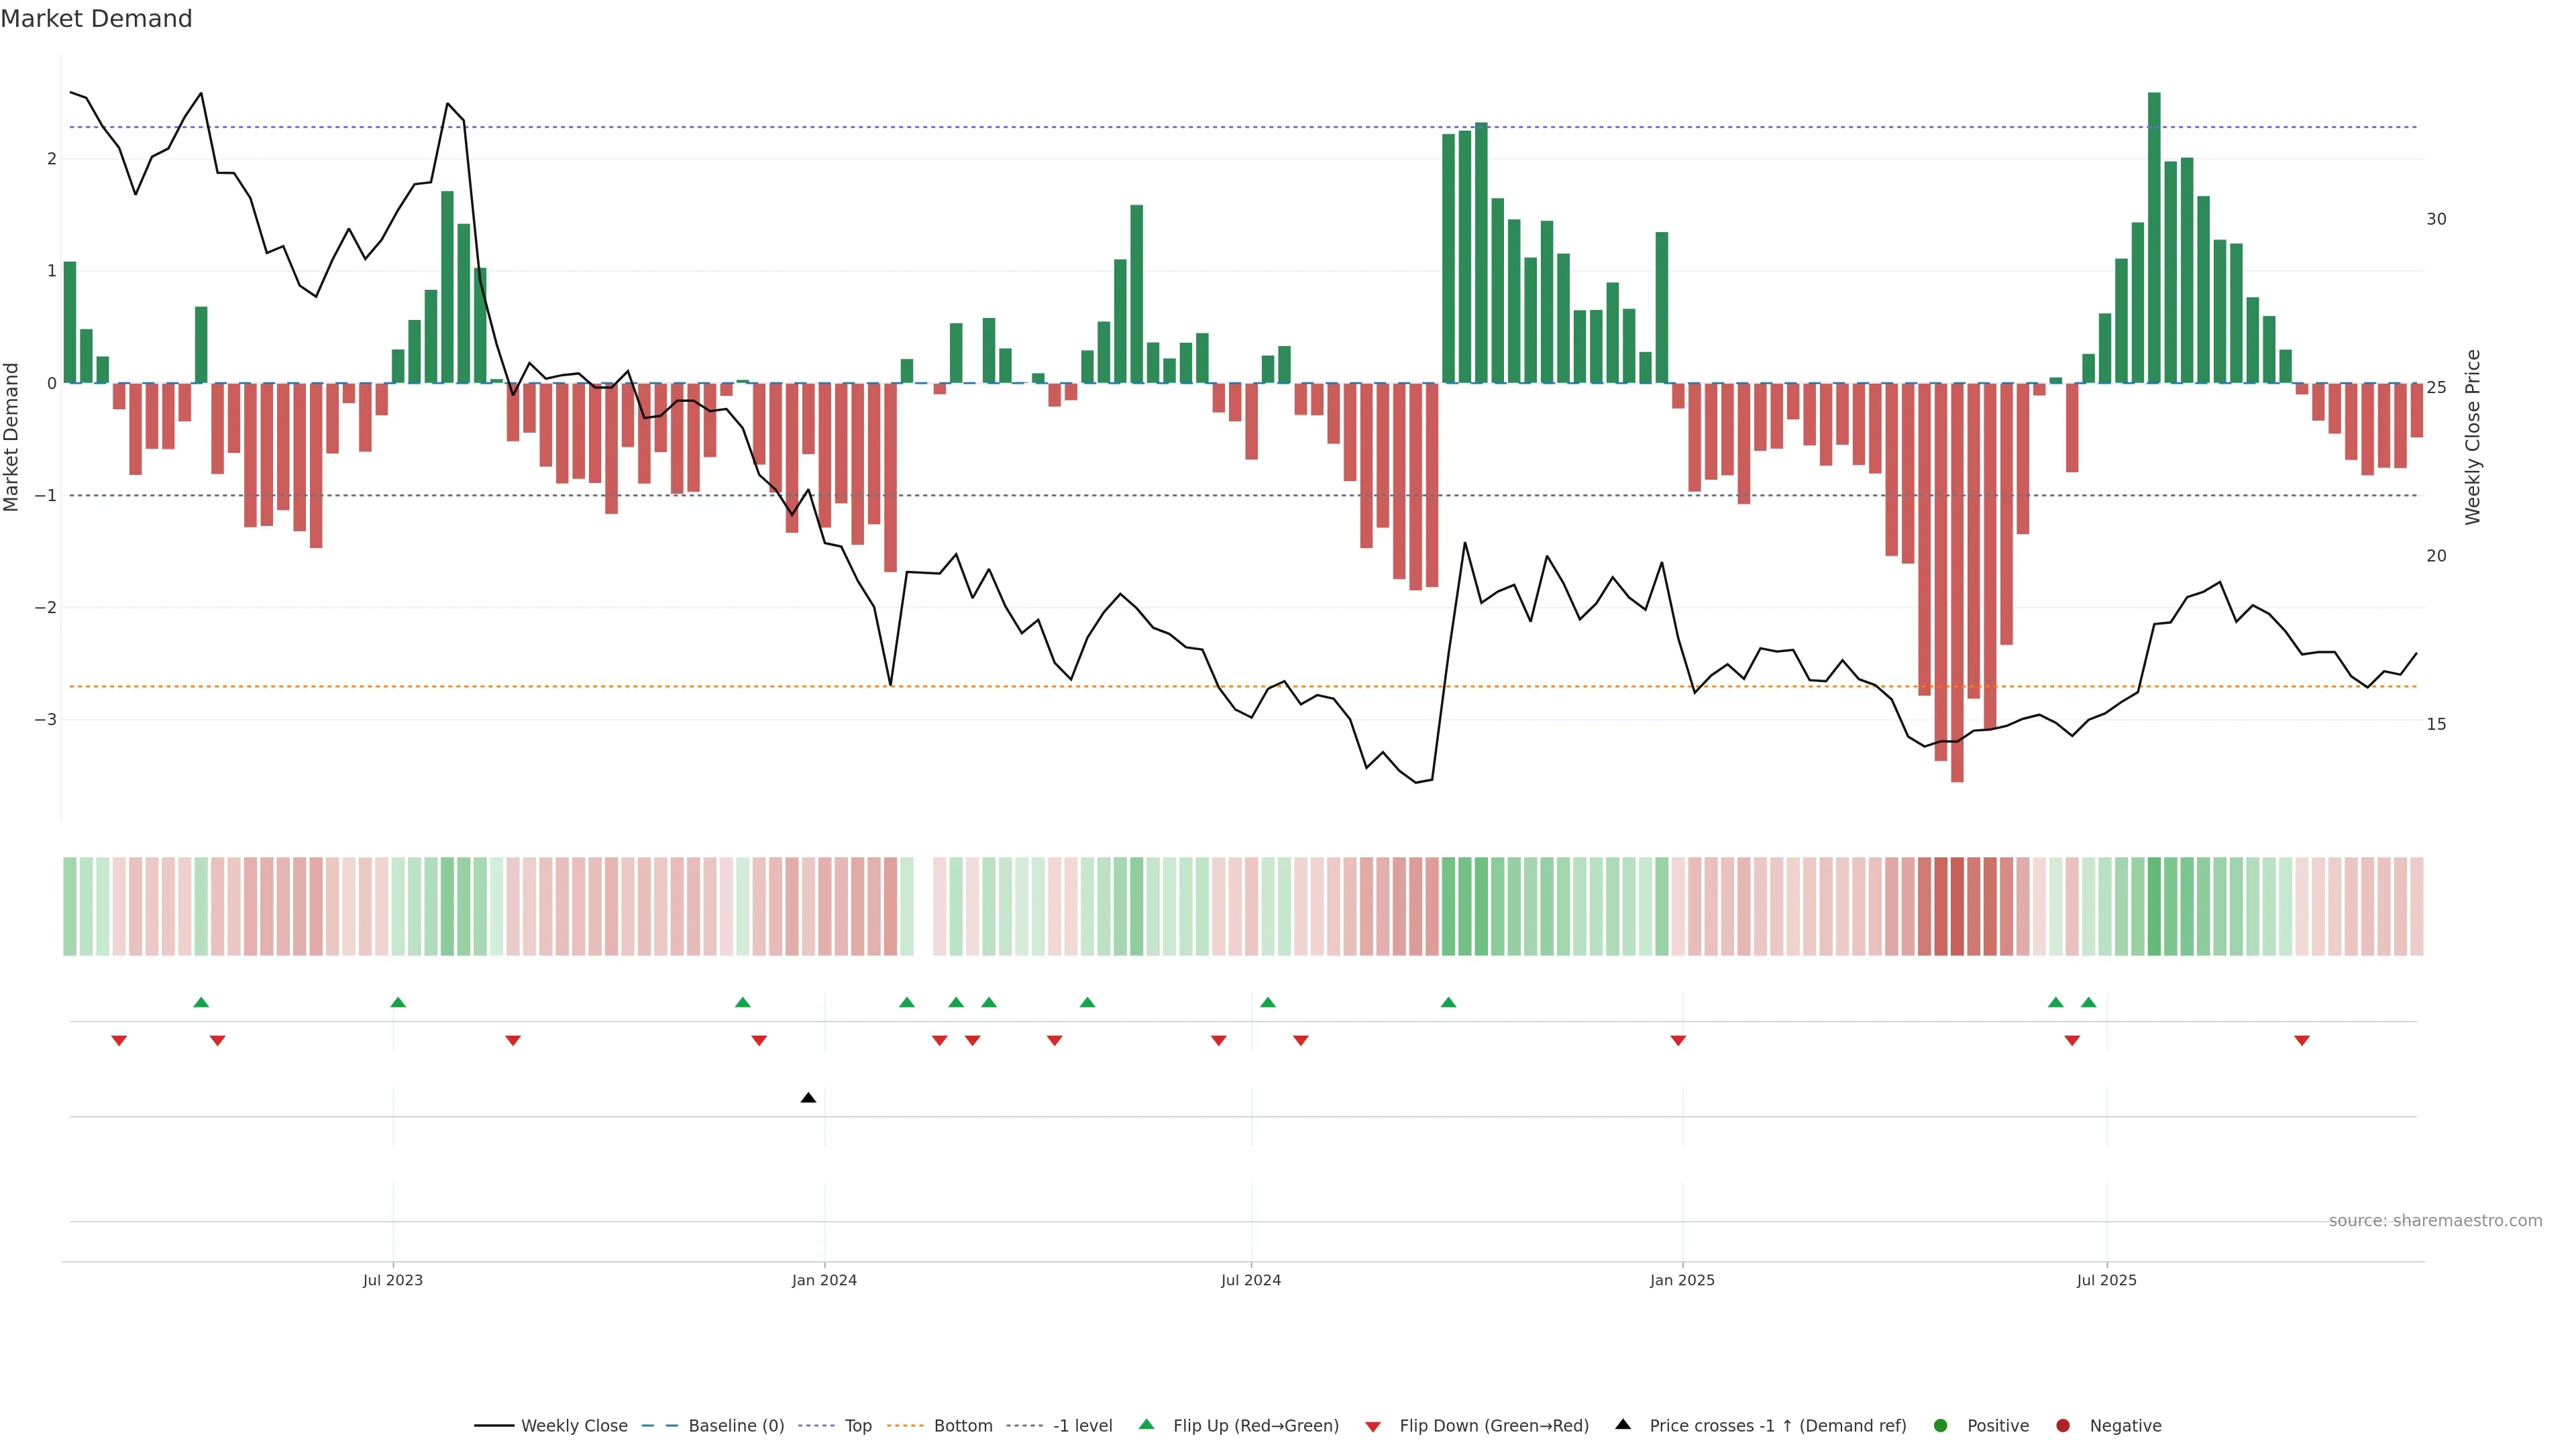Click the source: sharemaestro.com text
The width and height of the screenshot is (2576, 1449).
click(x=2435, y=1220)
